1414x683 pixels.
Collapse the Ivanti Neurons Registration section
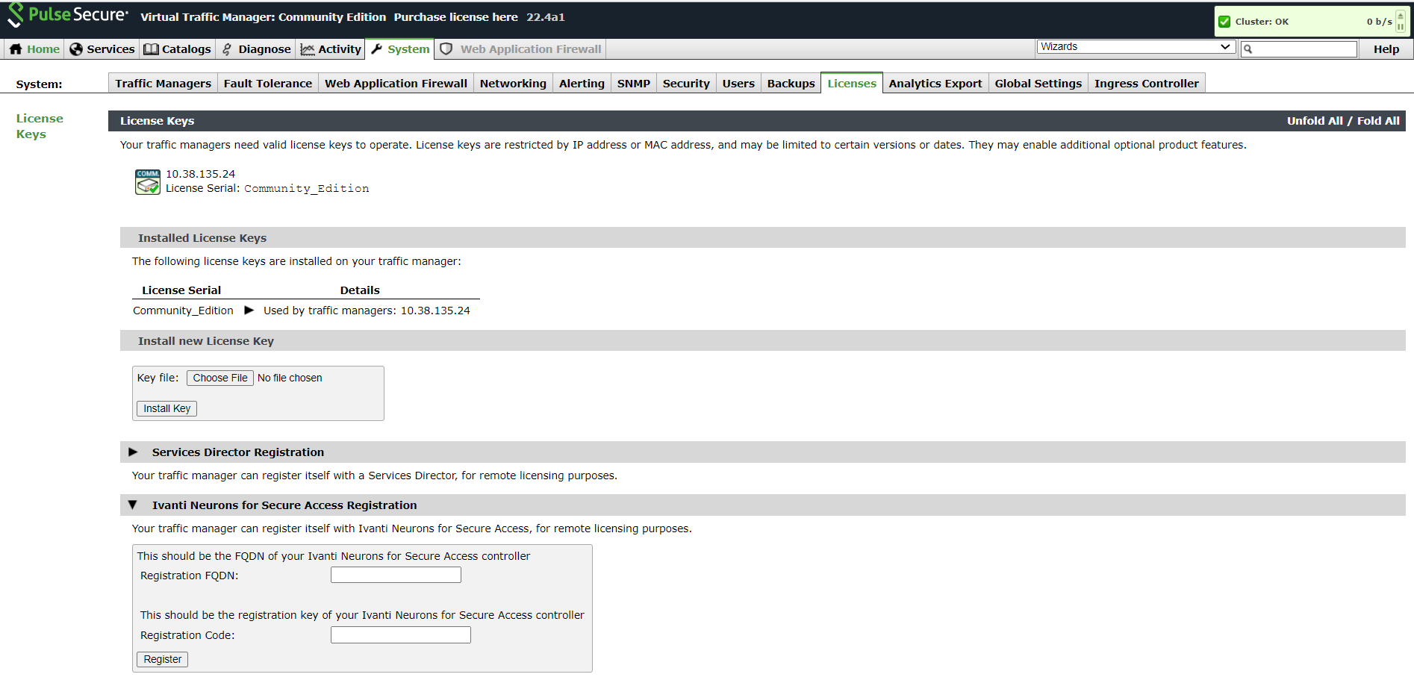click(x=133, y=505)
